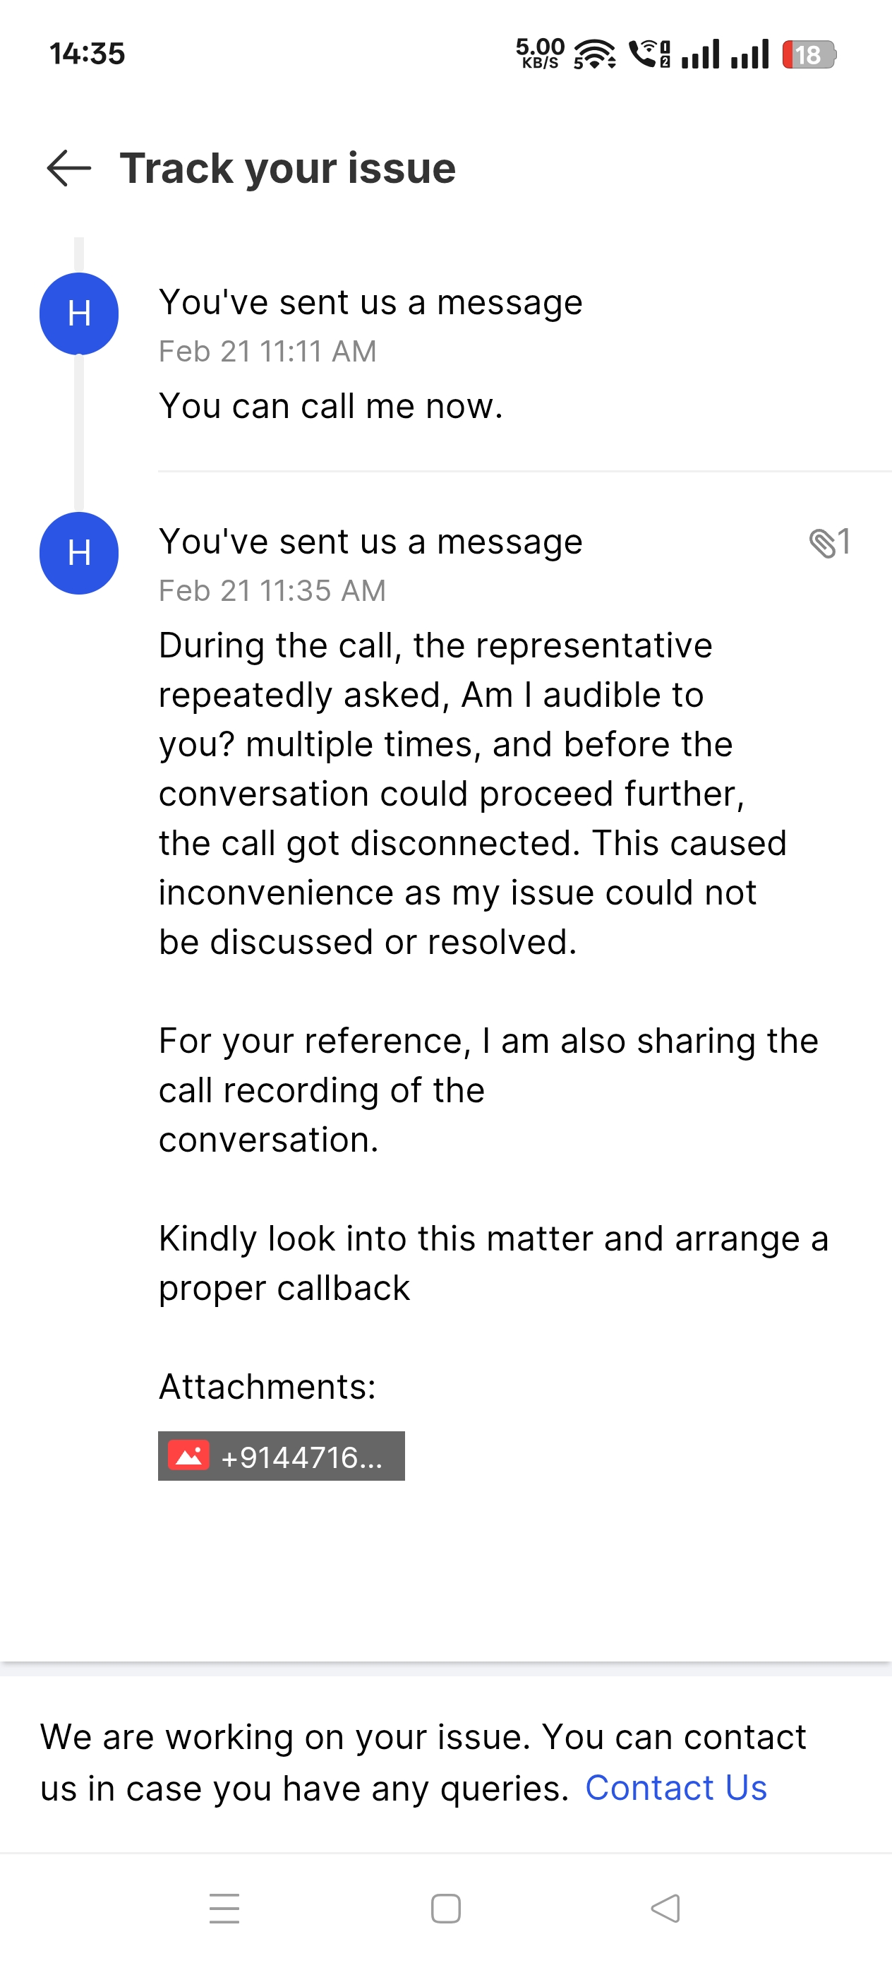892x1963 pixels.
Task: Tap the paperclip attachment count icon
Action: pyautogui.click(x=828, y=543)
